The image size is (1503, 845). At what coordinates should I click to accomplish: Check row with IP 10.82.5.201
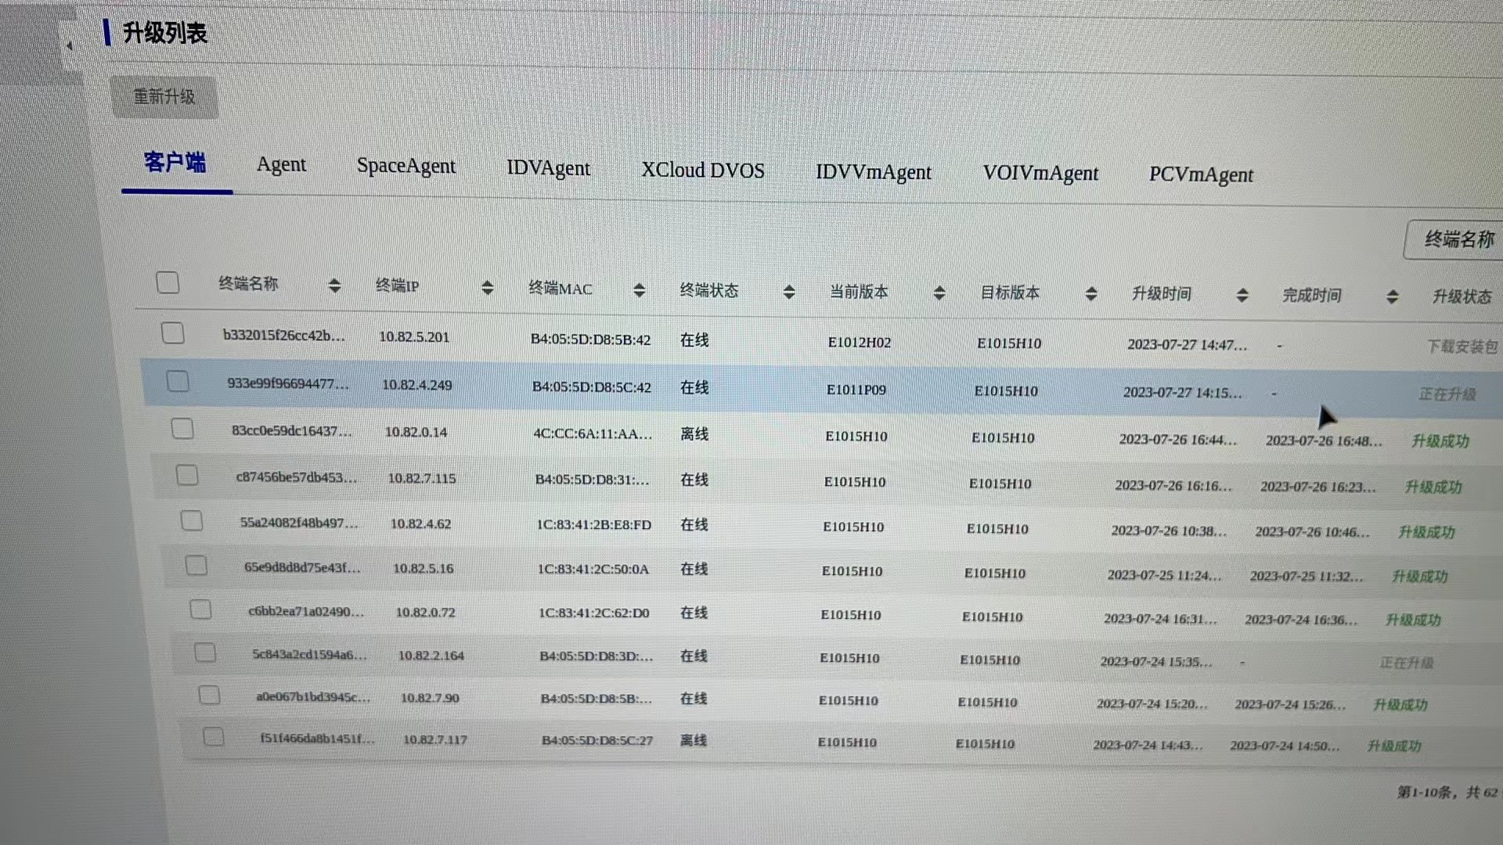click(173, 333)
